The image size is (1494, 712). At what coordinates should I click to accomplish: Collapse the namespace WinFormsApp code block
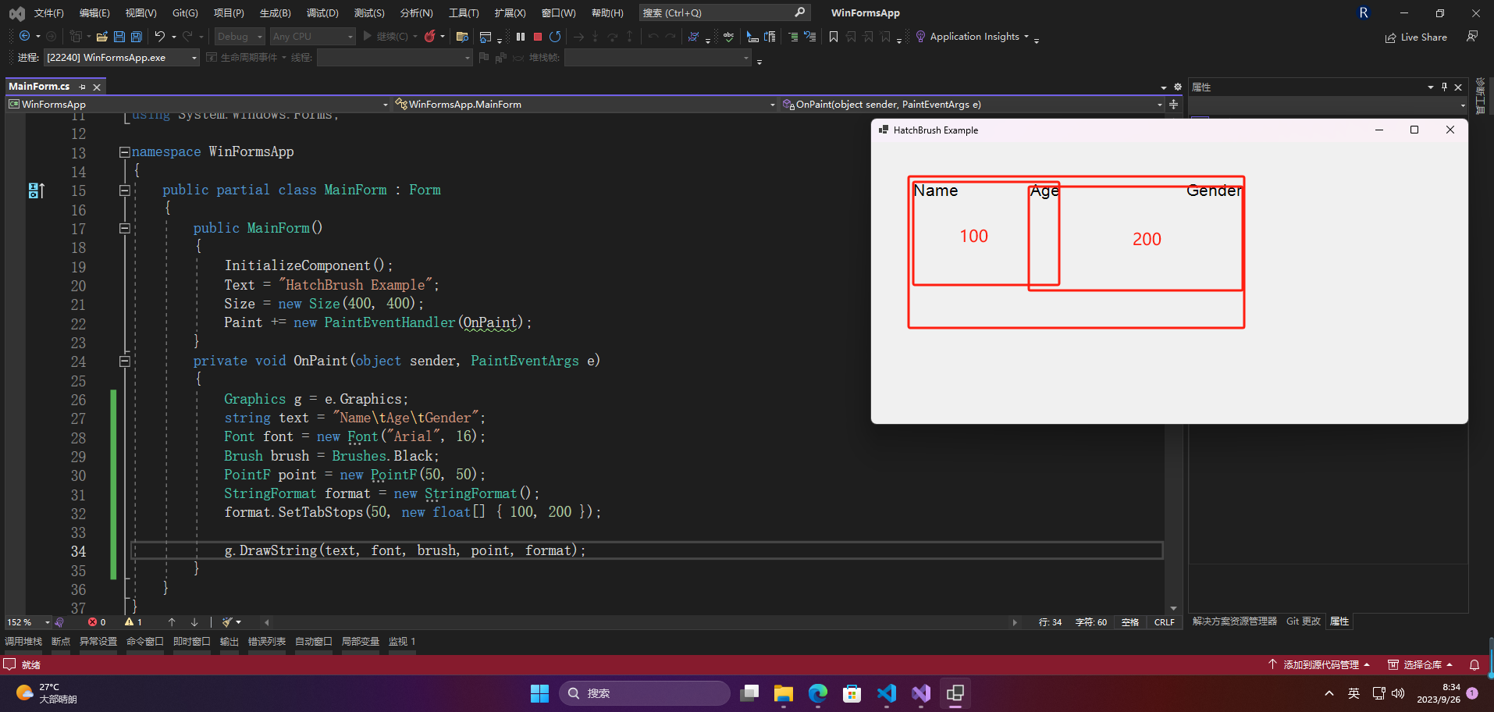[x=124, y=152]
